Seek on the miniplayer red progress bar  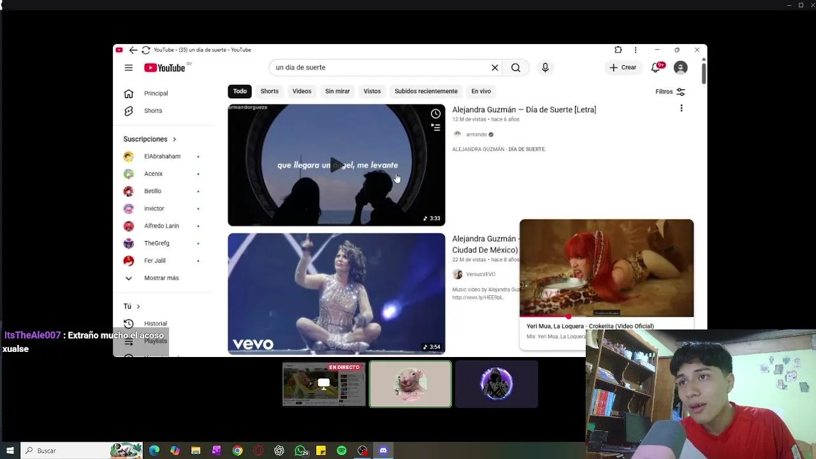pos(606,316)
